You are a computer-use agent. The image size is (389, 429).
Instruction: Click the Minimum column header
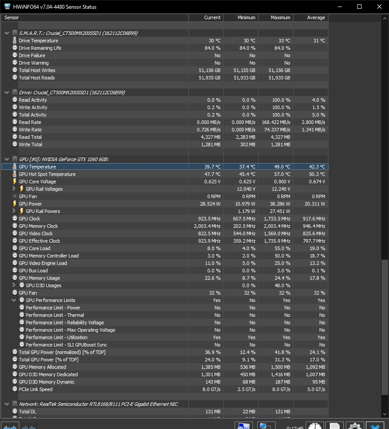(241, 17)
